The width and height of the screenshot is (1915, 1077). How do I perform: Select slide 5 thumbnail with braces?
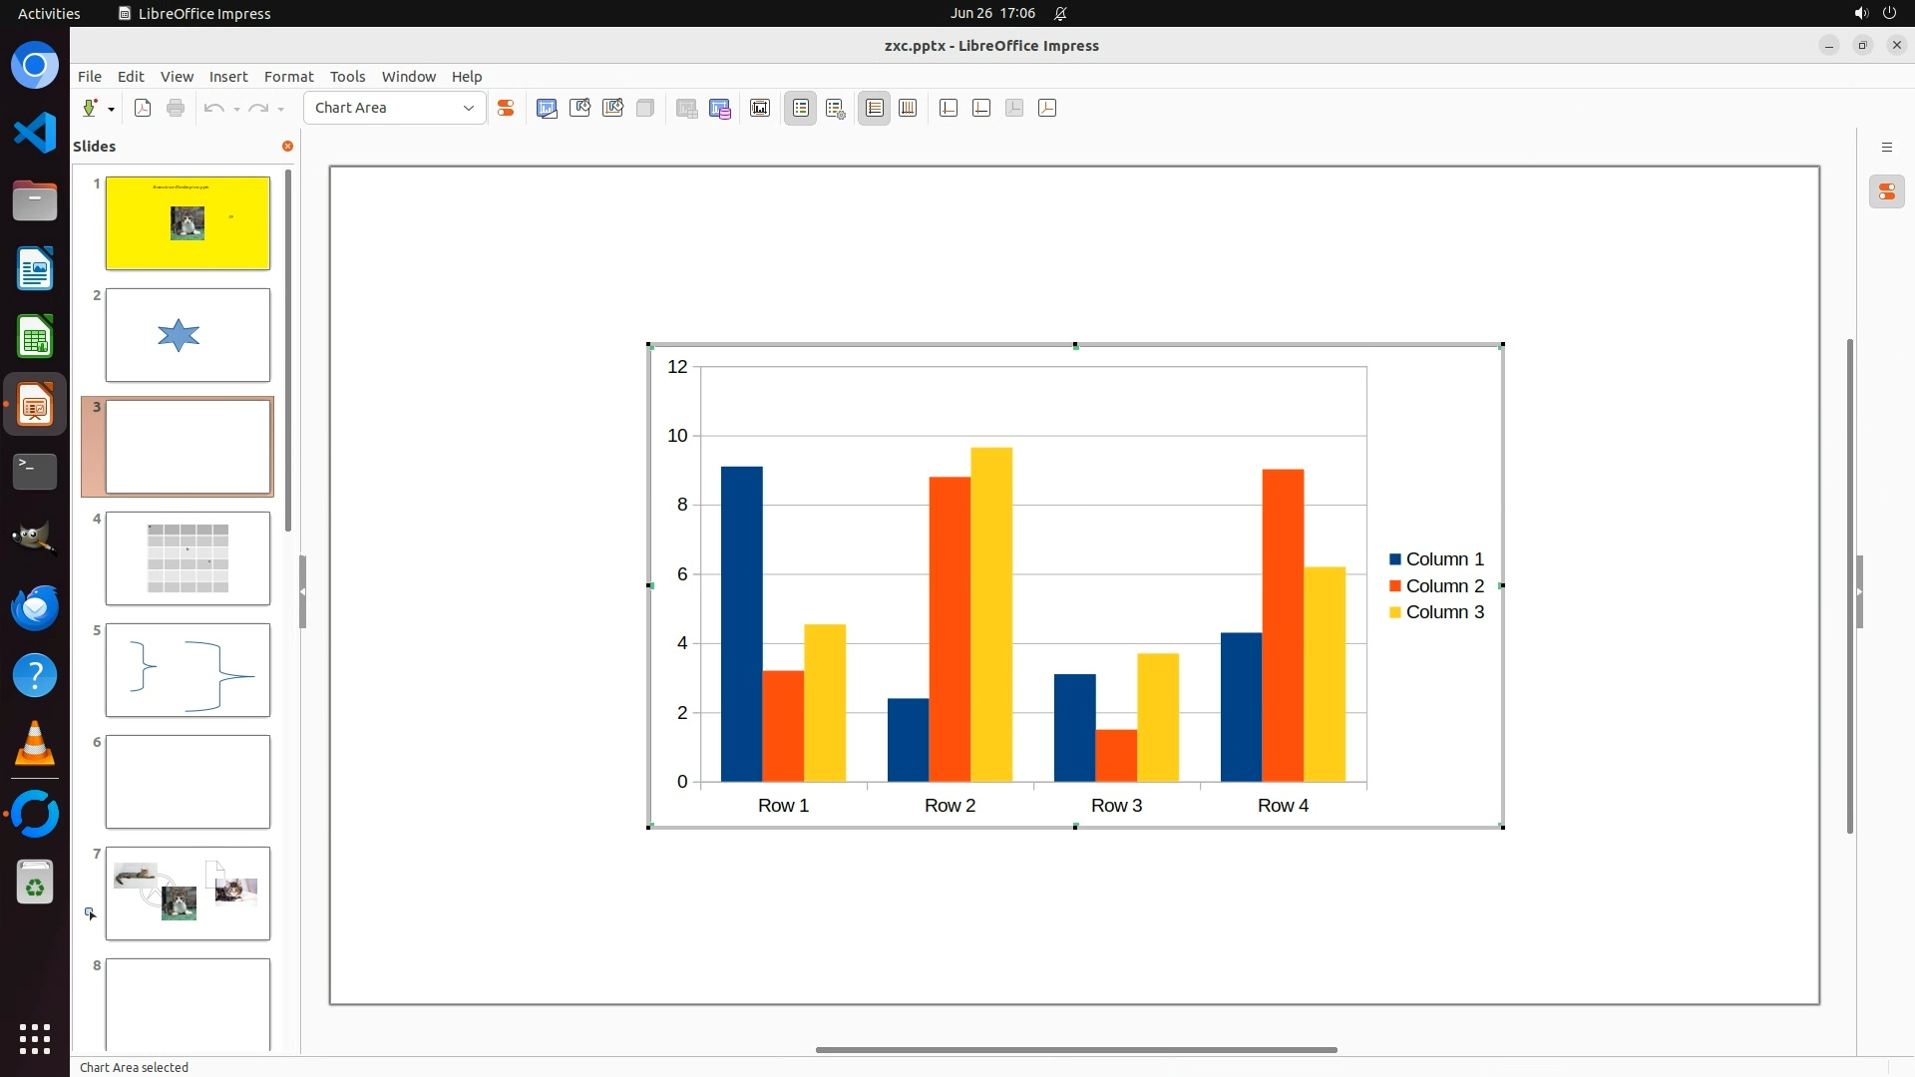[188, 670]
